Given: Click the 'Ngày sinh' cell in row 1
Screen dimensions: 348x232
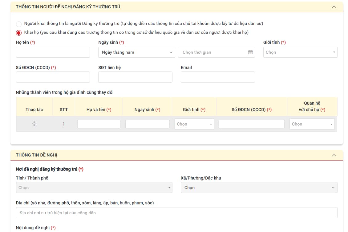Looking at the screenshot, I should point(148,124).
